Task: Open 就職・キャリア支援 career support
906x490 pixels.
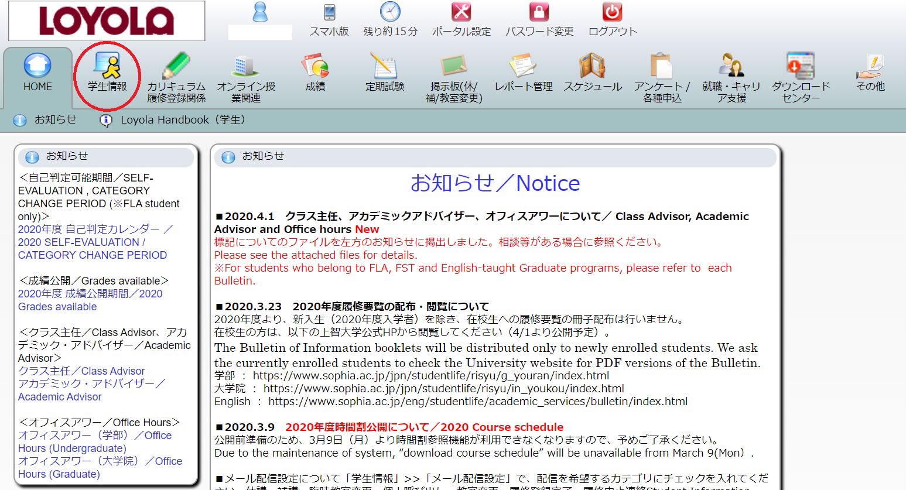Action: coord(731,77)
